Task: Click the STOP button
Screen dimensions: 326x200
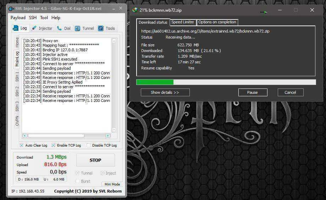Action: [95, 160]
